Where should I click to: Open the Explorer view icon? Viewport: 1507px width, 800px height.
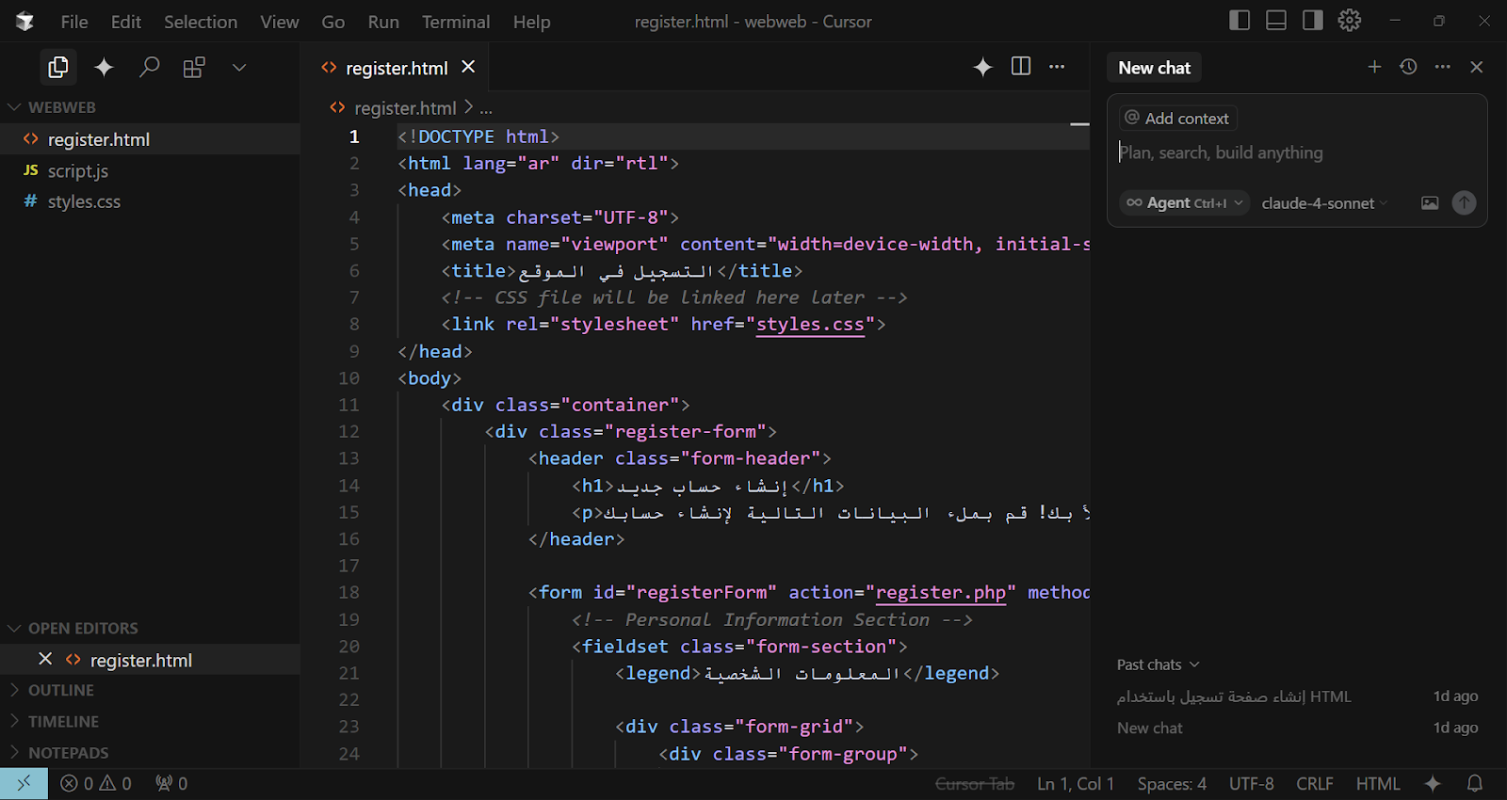coord(58,67)
